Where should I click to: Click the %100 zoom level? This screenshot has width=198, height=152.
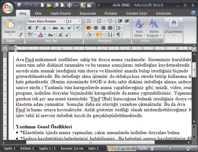point(143,148)
